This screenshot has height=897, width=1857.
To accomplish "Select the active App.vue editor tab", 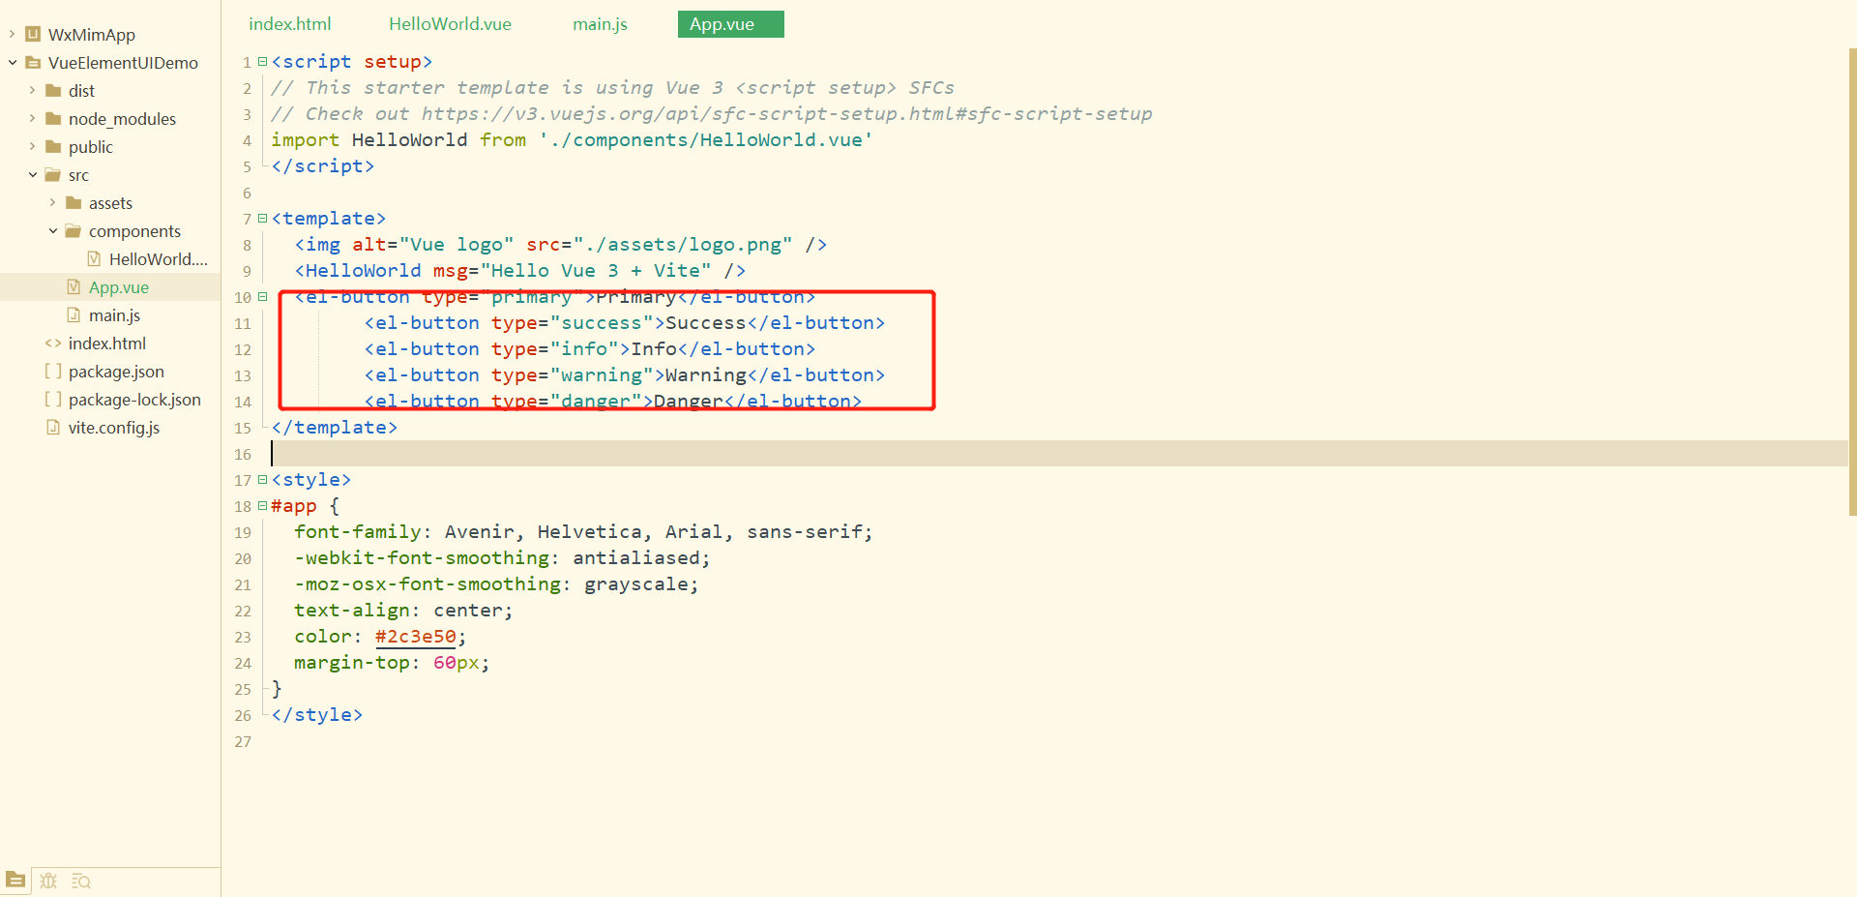I will coord(730,24).
